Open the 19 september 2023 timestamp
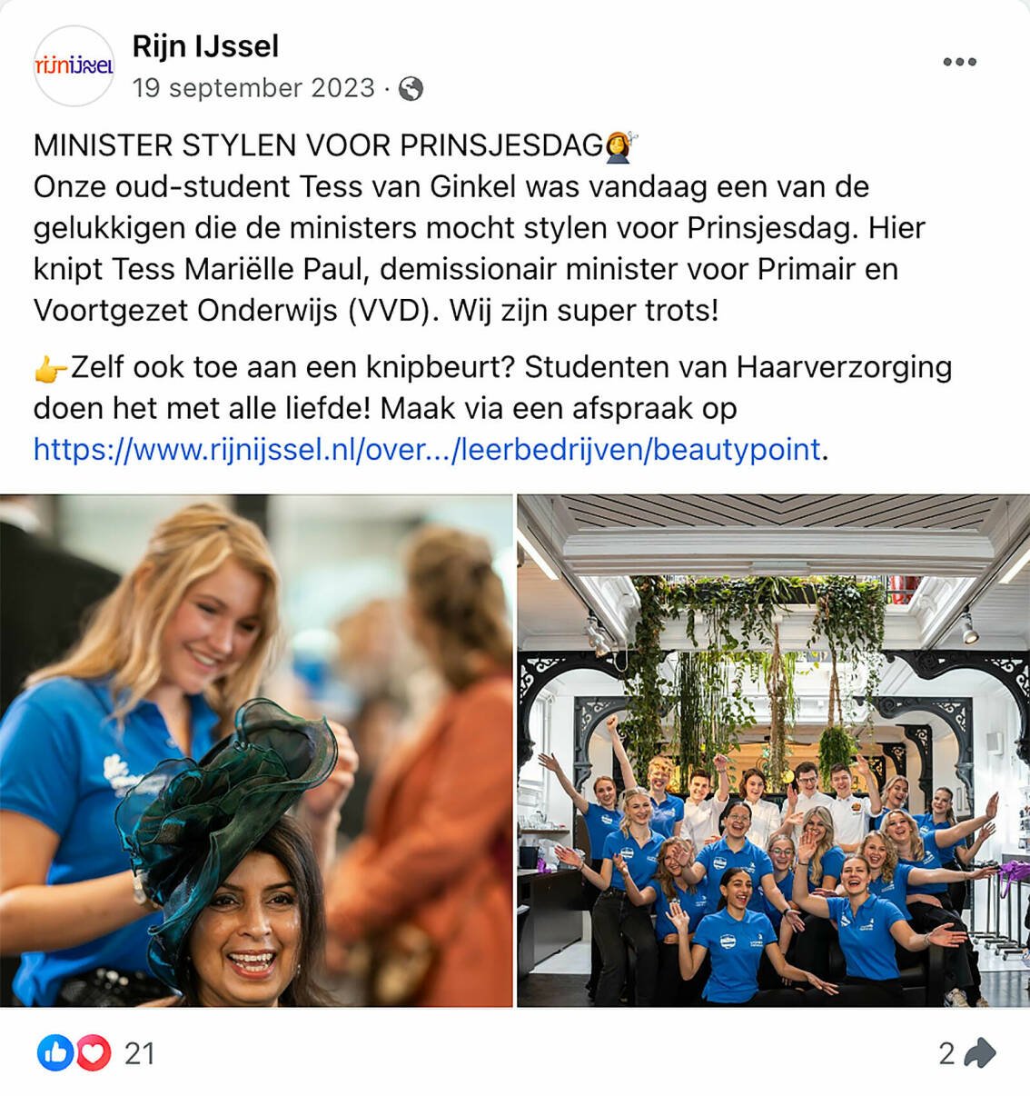Viewport: 1030px width, 1096px height. click(x=253, y=88)
